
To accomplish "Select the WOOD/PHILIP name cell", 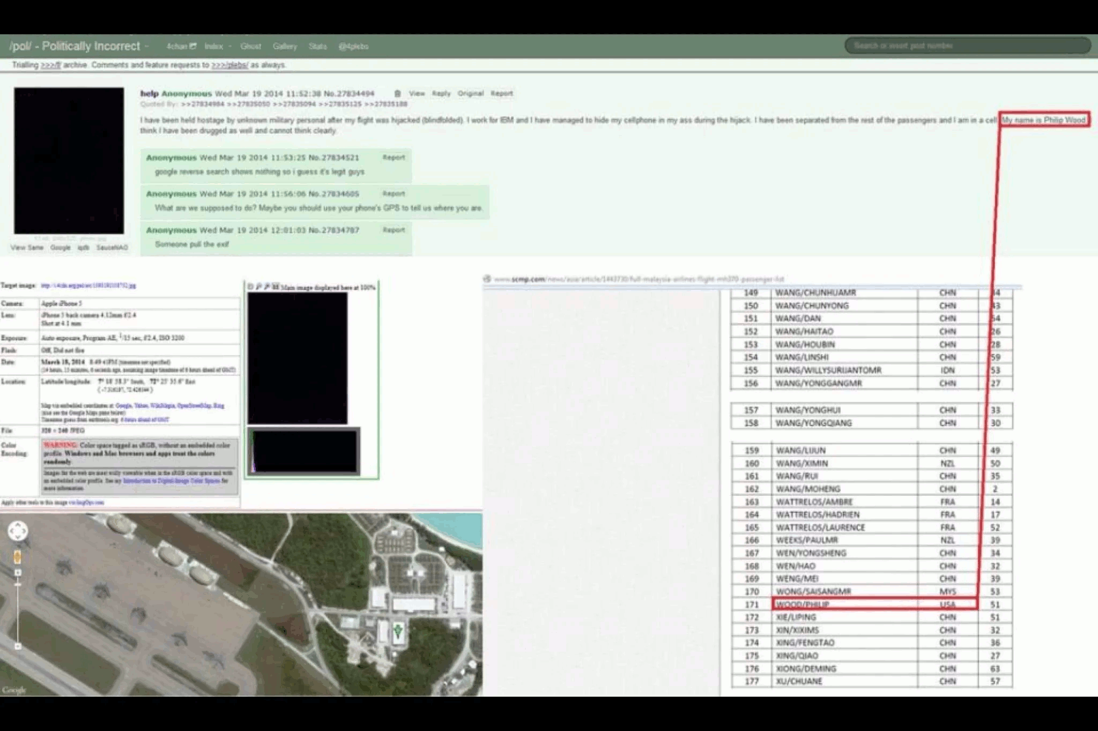I will (844, 605).
